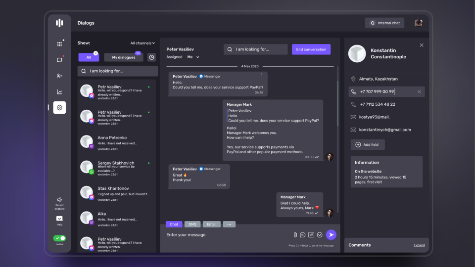Screen dimensions: 475x267
Task: Open Aika's conversation
Action: 117,219
